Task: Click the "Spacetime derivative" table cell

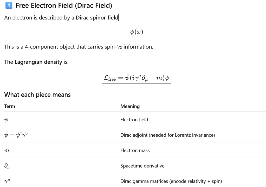Action: click(142, 166)
